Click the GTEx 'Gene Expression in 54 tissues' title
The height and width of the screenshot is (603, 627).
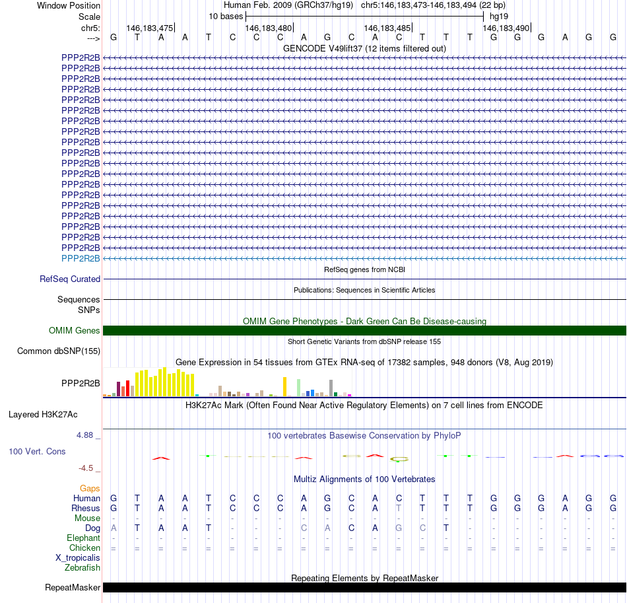click(364, 362)
